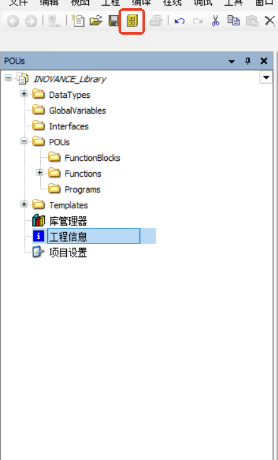The image size is (278, 460).
Task: Expand the DataTypes folder
Action: point(24,94)
